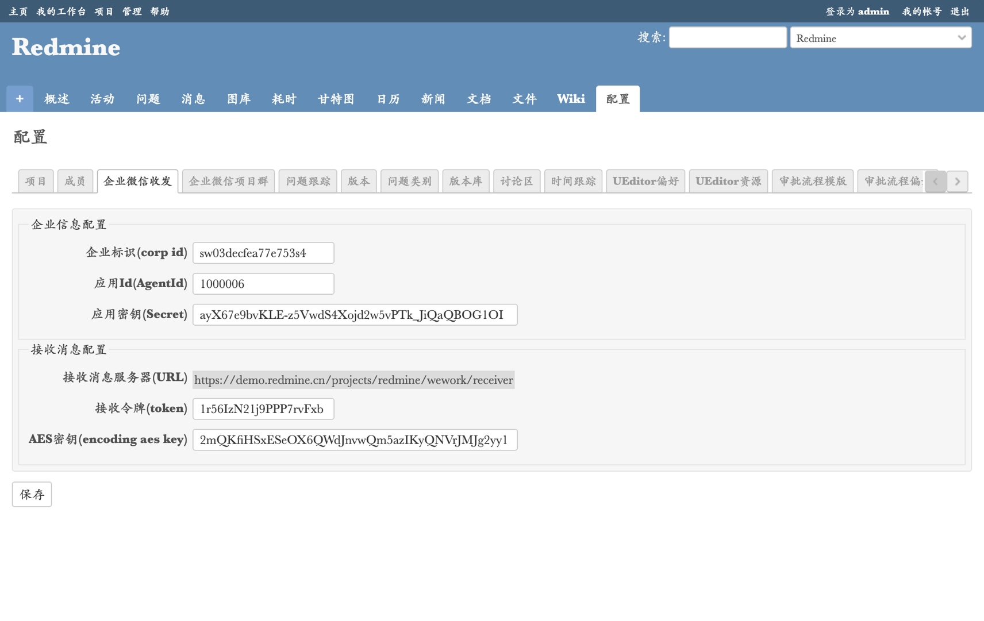Switch to the 版本 settings tab

coord(359,182)
